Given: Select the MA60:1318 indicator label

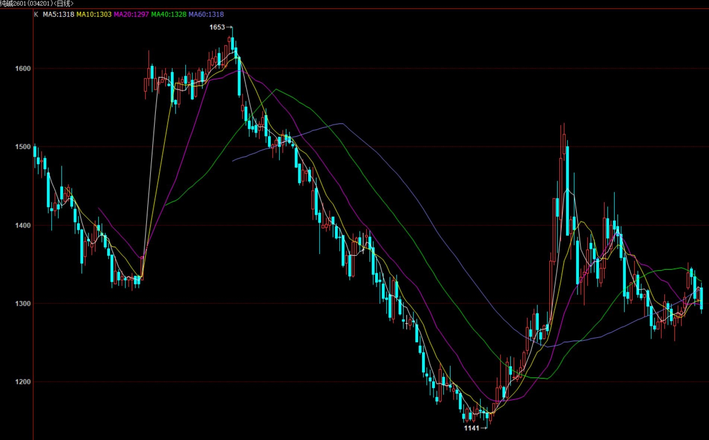Looking at the screenshot, I should coord(206,15).
